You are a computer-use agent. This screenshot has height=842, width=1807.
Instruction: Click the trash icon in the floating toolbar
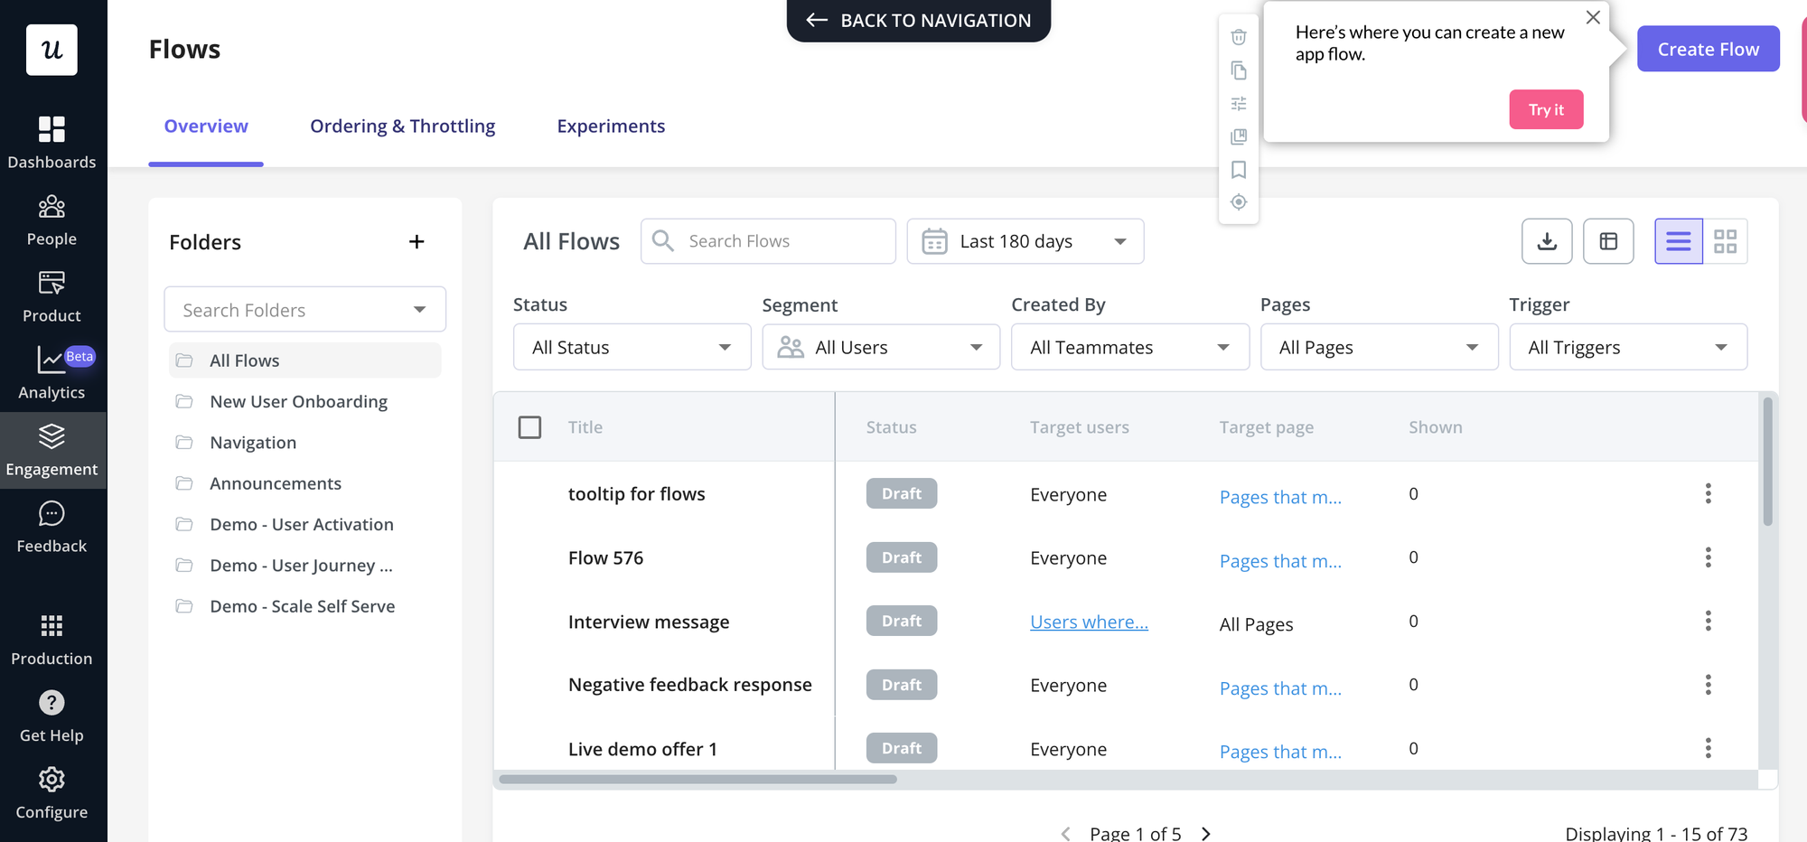click(x=1239, y=37)
